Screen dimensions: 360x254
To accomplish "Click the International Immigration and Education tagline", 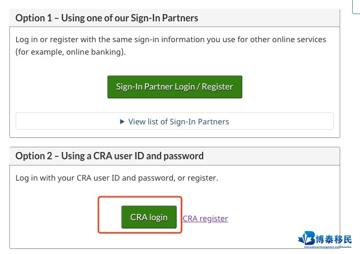I will pyautogui.click(x=328, y=247).
